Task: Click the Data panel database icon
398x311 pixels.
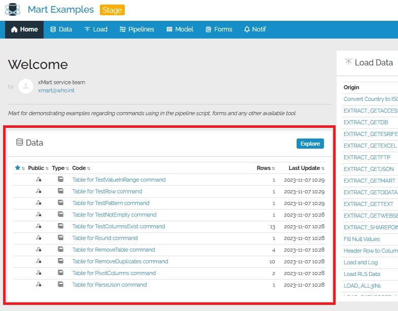Action: point(19,142)
